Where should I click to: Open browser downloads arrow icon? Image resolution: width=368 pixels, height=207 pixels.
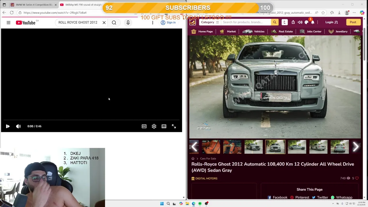tap(339, 13)
